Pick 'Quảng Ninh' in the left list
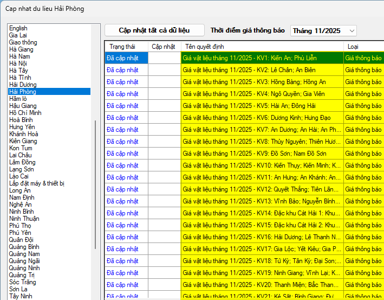 pos(24,268)
